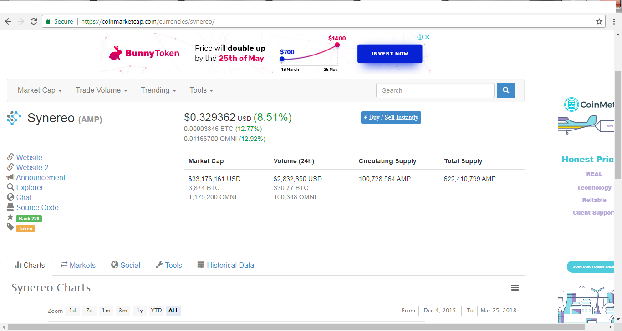Click the horizontal page scrollbar
Image resolution: width=622 pixels, height=331 pixels.
click(x=296, y=327)
